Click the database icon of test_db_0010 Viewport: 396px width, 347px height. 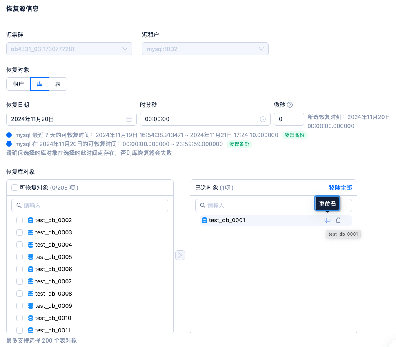31,318
